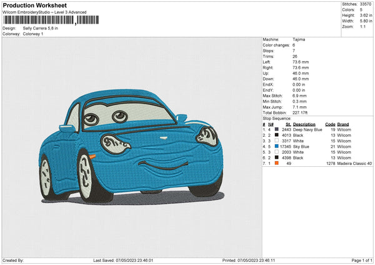Click the barcode under the worksheet title

point(51,20)
